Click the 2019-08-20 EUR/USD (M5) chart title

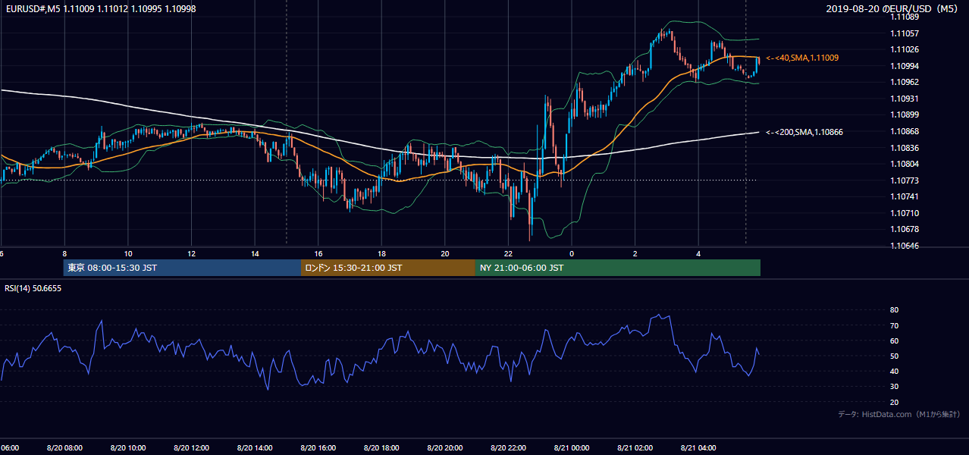click(x=892, y=8)
